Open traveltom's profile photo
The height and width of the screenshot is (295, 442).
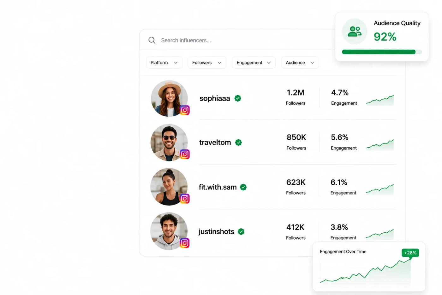pyautogui.click(x=169, y=143)
